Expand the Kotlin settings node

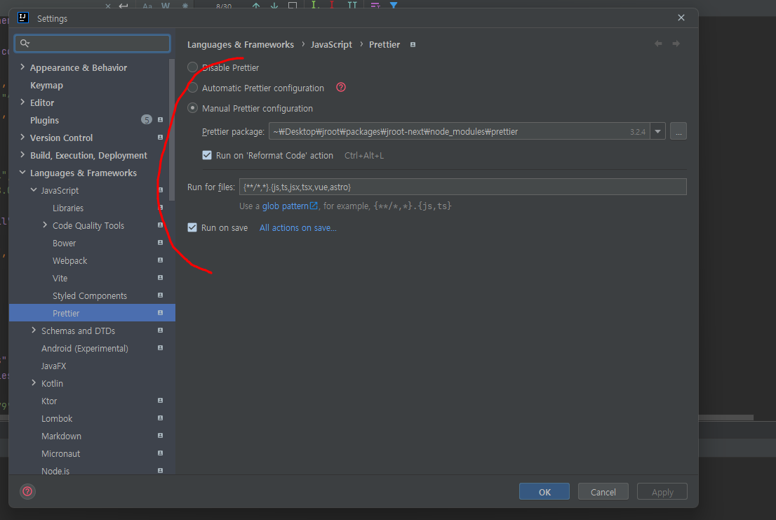[34, 383]
